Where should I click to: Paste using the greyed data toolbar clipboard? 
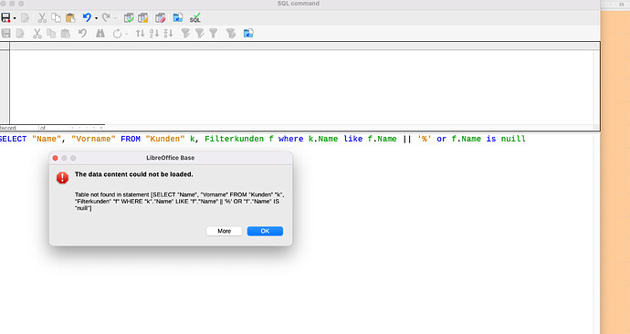pyautogui.click(x=66, y=33)
